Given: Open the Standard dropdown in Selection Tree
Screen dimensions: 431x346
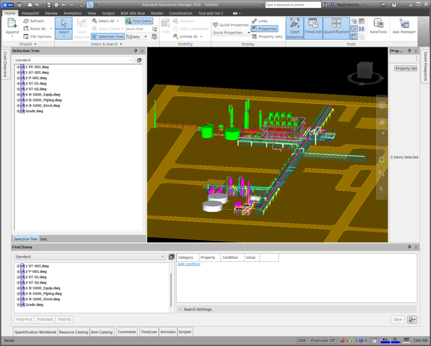Looking at the screenshot, I should pyautogui.click(x=74, y=60).
